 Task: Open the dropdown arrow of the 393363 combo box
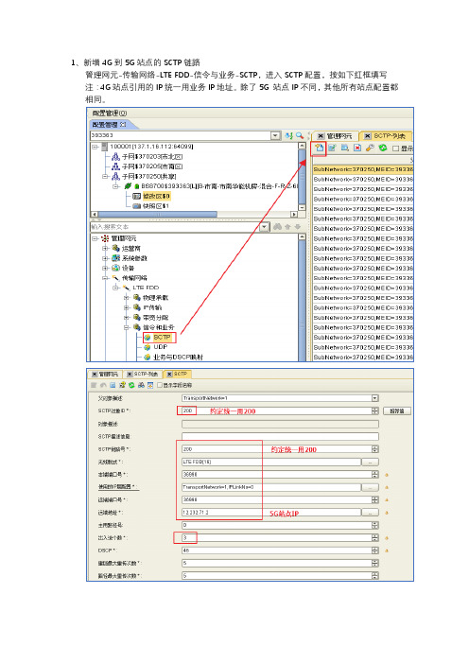point(275,135)
